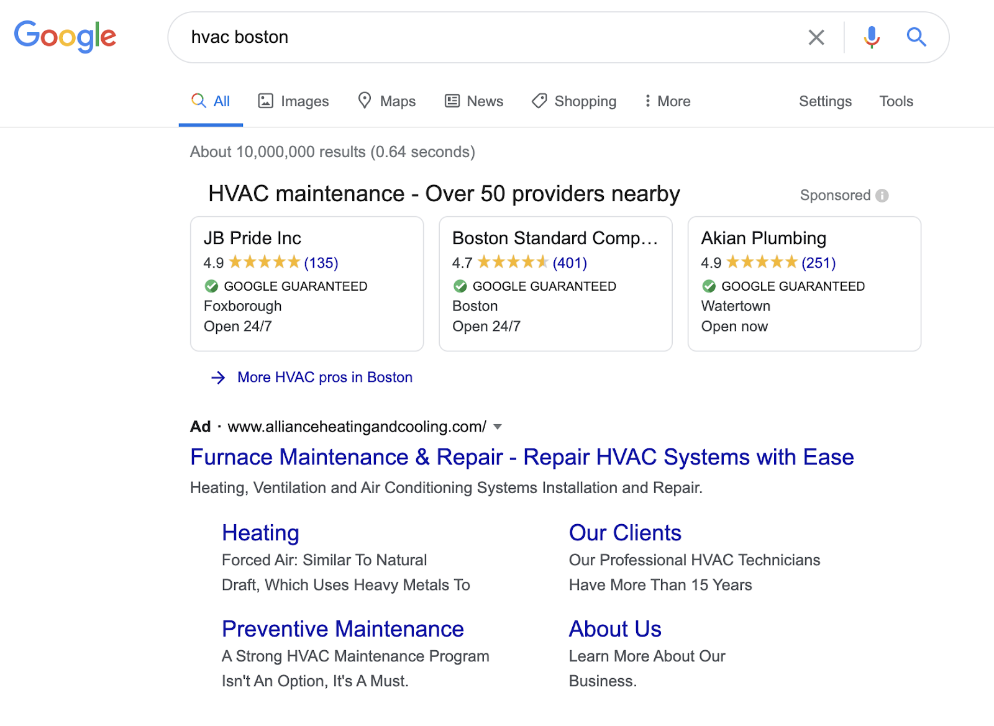Open the Preventive Maintenance sitelink

point(343,629)
